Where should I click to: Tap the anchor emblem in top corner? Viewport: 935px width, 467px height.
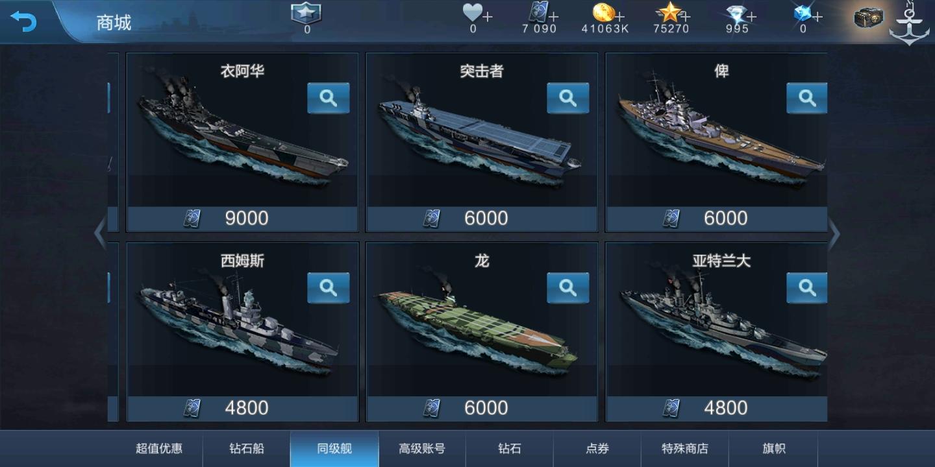pos(909,25)
